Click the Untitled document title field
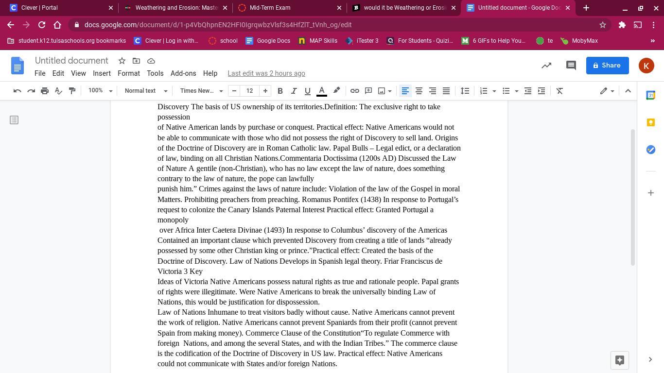This screenshot has width=664, height=373. click(71, 61)
